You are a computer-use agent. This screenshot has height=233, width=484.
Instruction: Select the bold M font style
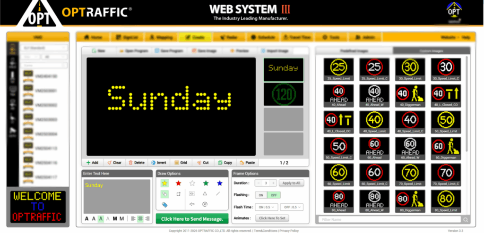click(115, 218)
